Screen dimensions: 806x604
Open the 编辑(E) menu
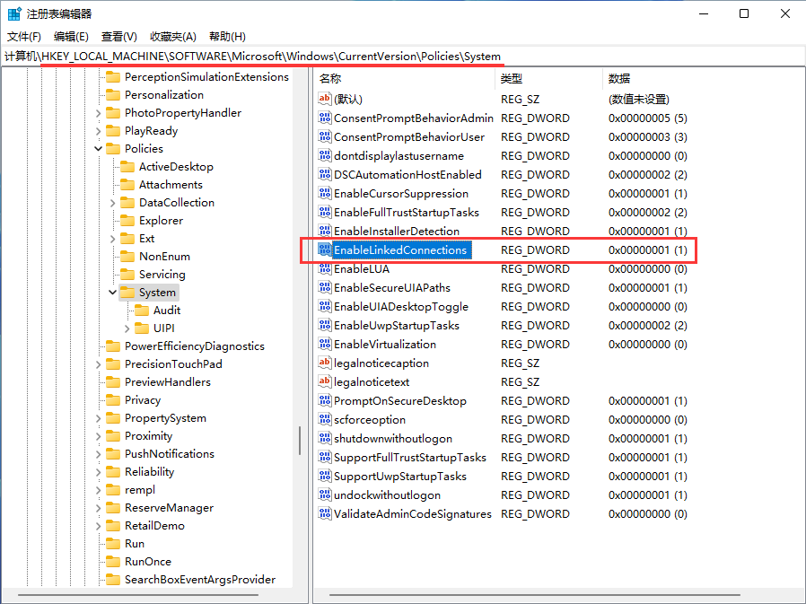(71, 37)
